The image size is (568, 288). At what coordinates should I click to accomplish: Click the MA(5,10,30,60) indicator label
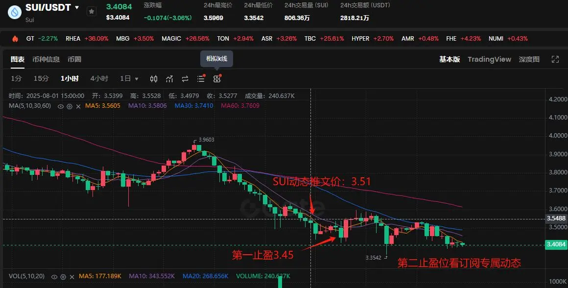30,106
